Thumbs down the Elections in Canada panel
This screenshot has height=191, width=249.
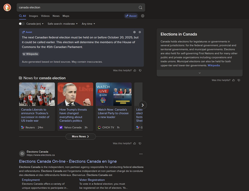point(239,80)
